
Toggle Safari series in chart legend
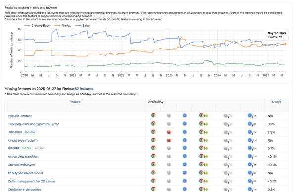[83, 26]
